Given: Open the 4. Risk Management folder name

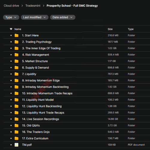Looking at the screenshot, I should 36,55.
